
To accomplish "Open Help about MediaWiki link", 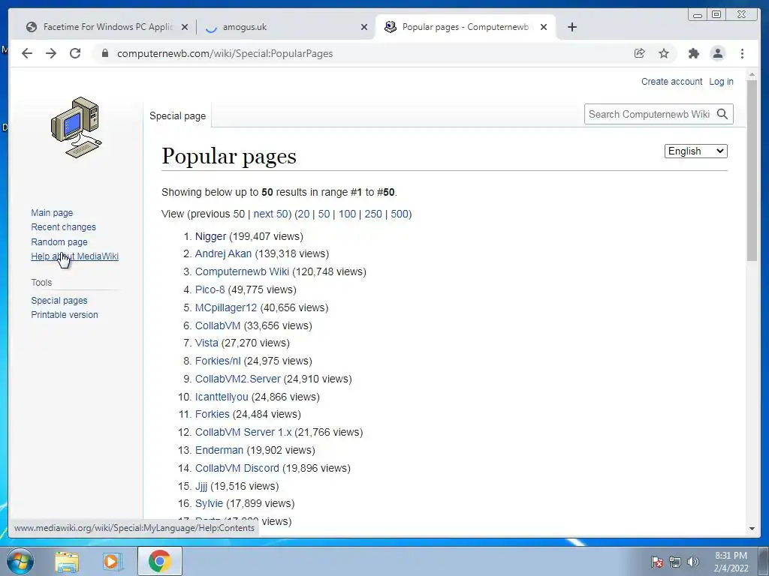I will pyautogui.click(x=74, y=256).
